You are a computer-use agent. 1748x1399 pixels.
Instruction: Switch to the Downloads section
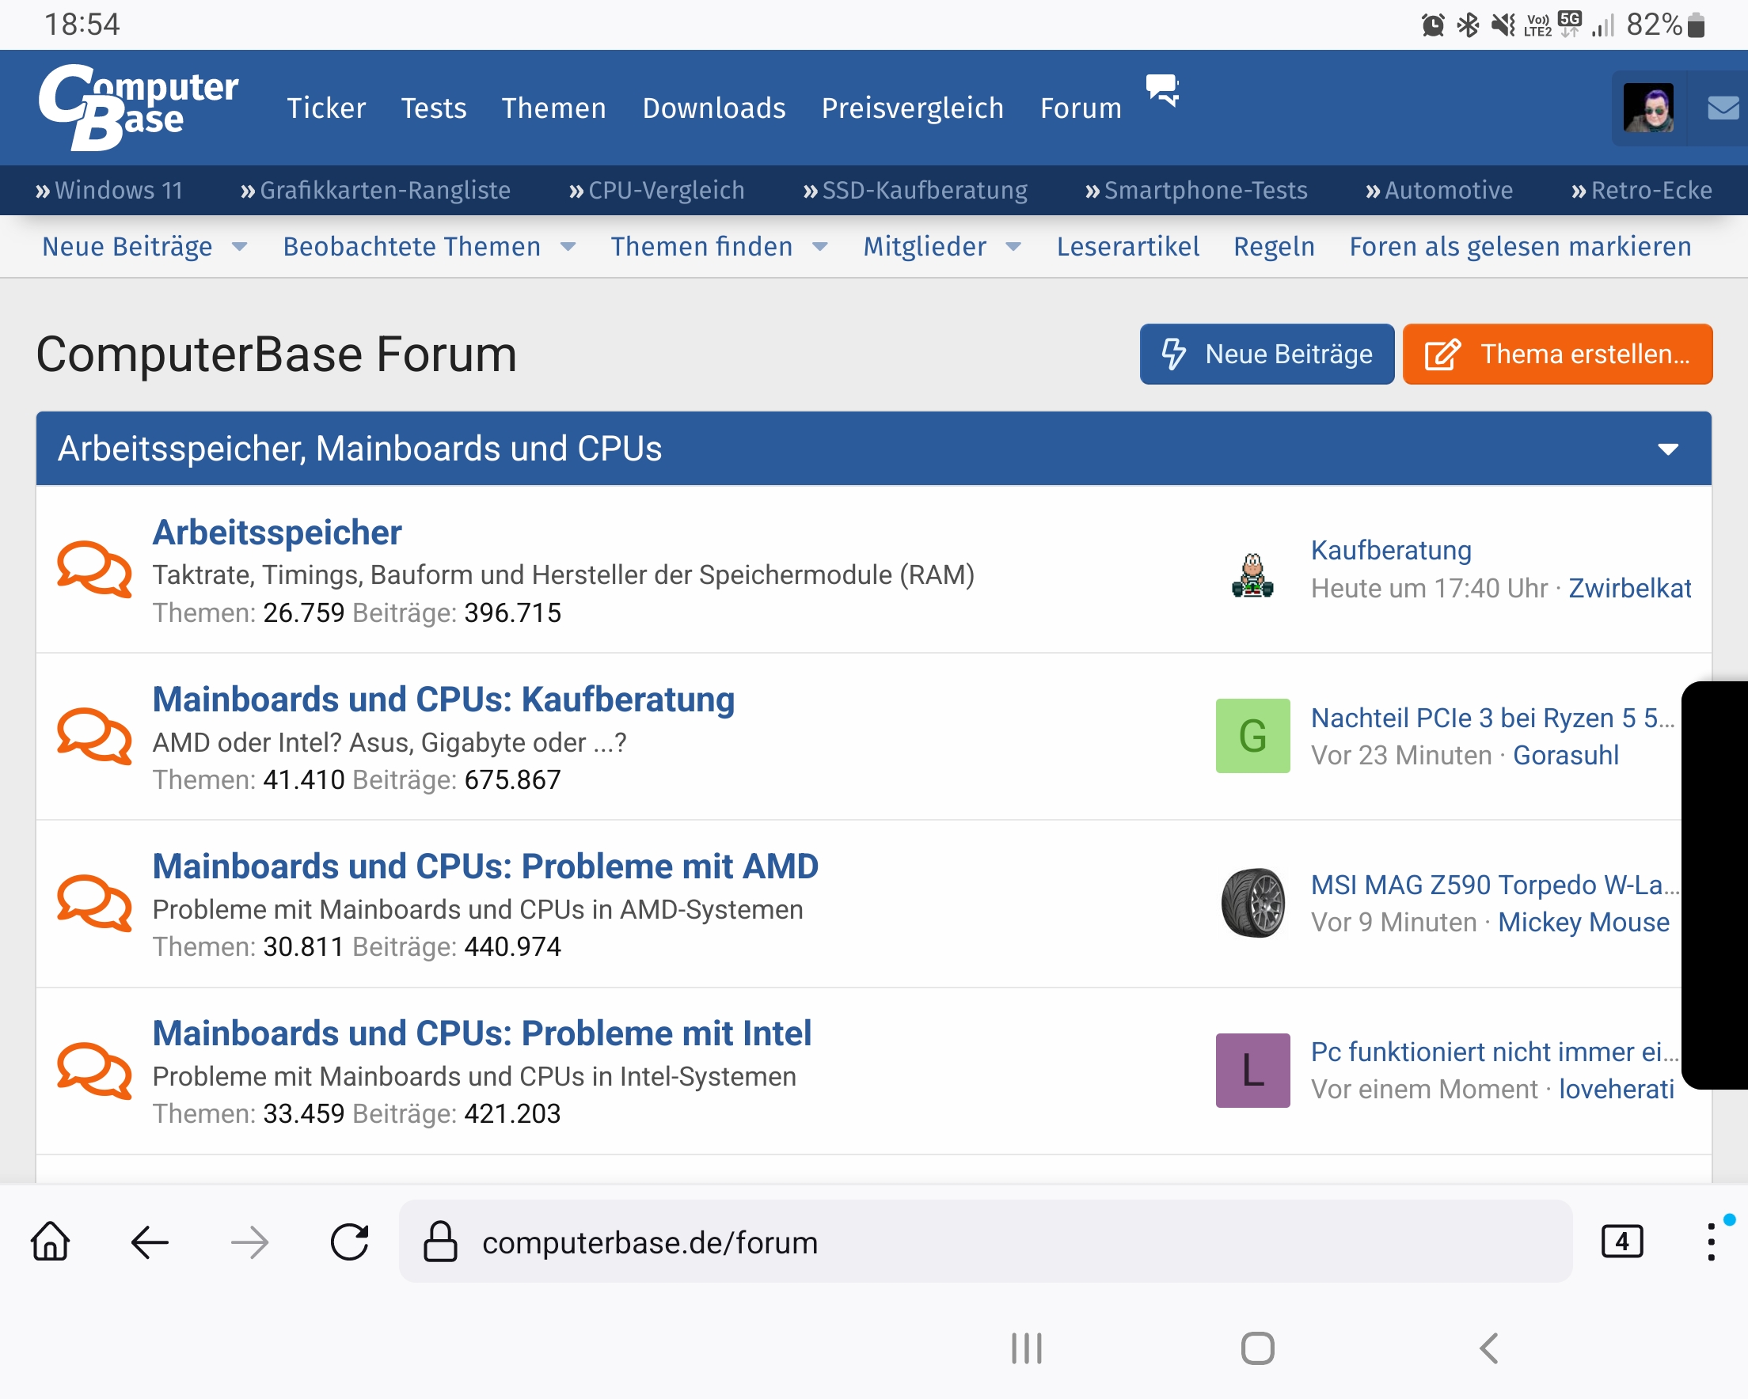[713, 108]
